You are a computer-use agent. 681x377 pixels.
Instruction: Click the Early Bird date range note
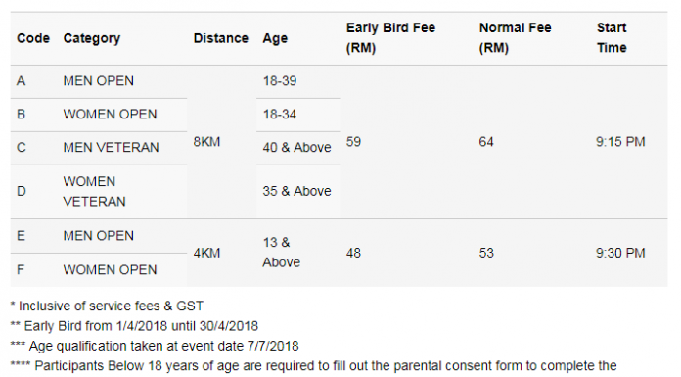pos(134,326)
